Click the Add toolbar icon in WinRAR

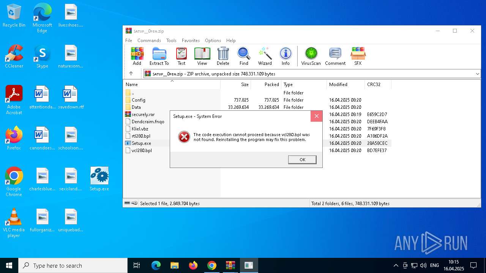click(x=137, y=56)
